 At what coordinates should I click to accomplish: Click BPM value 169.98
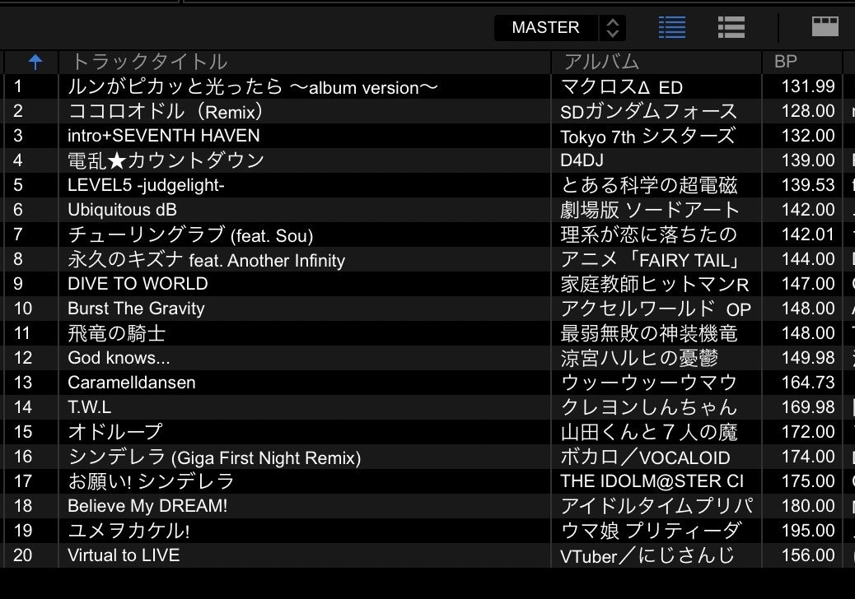808,406
